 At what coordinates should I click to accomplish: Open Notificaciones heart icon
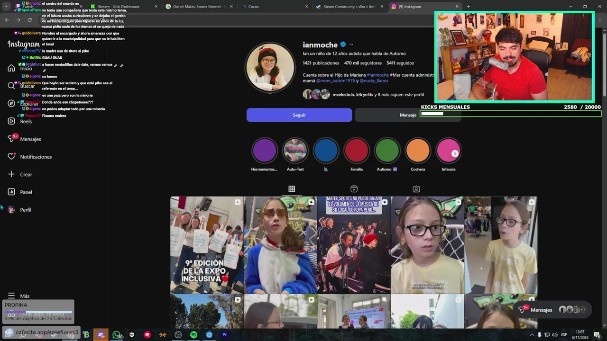[x=11, y=157]
